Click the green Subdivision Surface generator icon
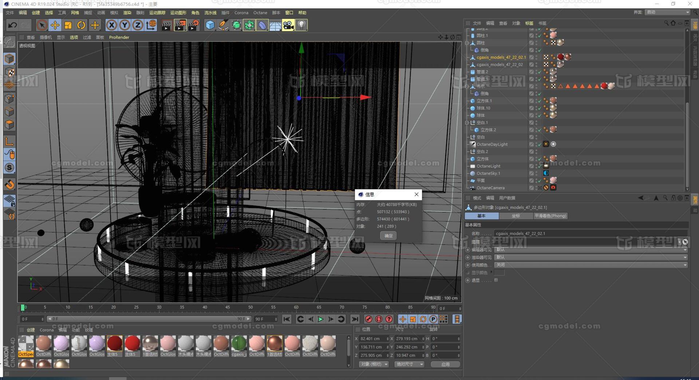The image size is (699, 380). point(236,25)
